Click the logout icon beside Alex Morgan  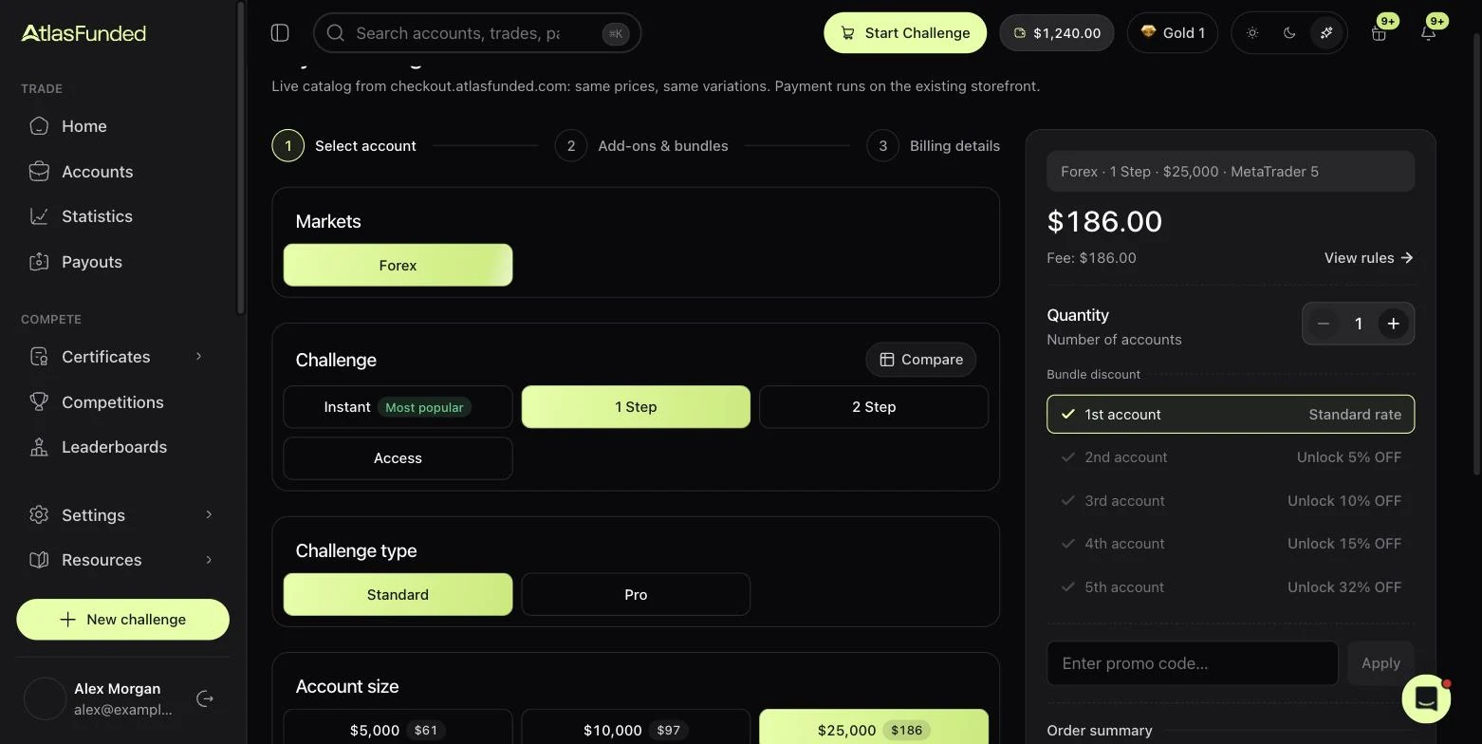point(205,699)
